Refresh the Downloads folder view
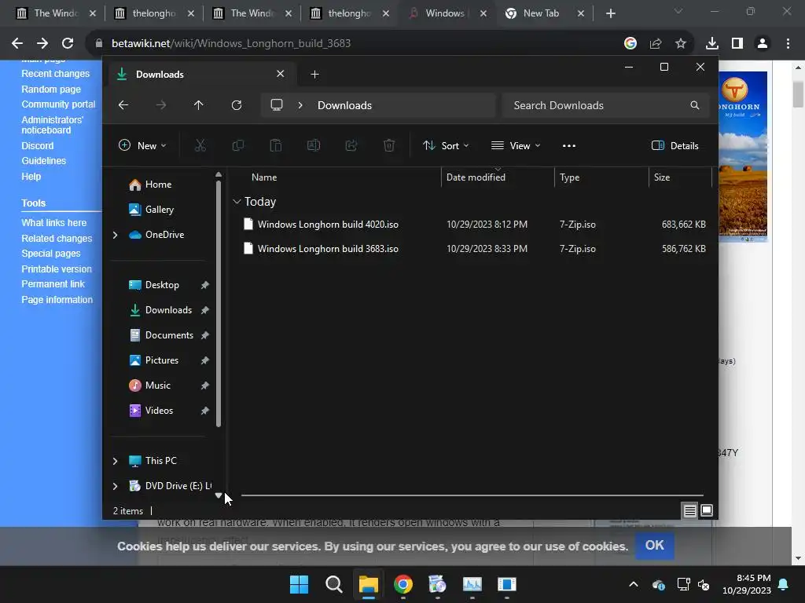This screenshot has height=603, width=805. coord(236,105)
